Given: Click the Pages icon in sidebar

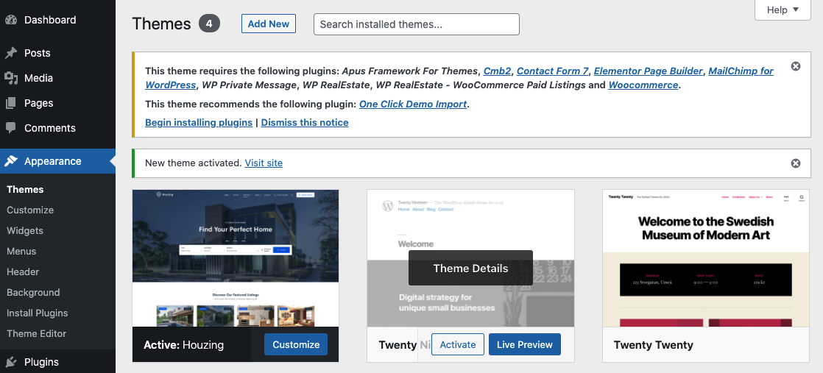Looking at the screenshot, I should [x=11, y=103].
